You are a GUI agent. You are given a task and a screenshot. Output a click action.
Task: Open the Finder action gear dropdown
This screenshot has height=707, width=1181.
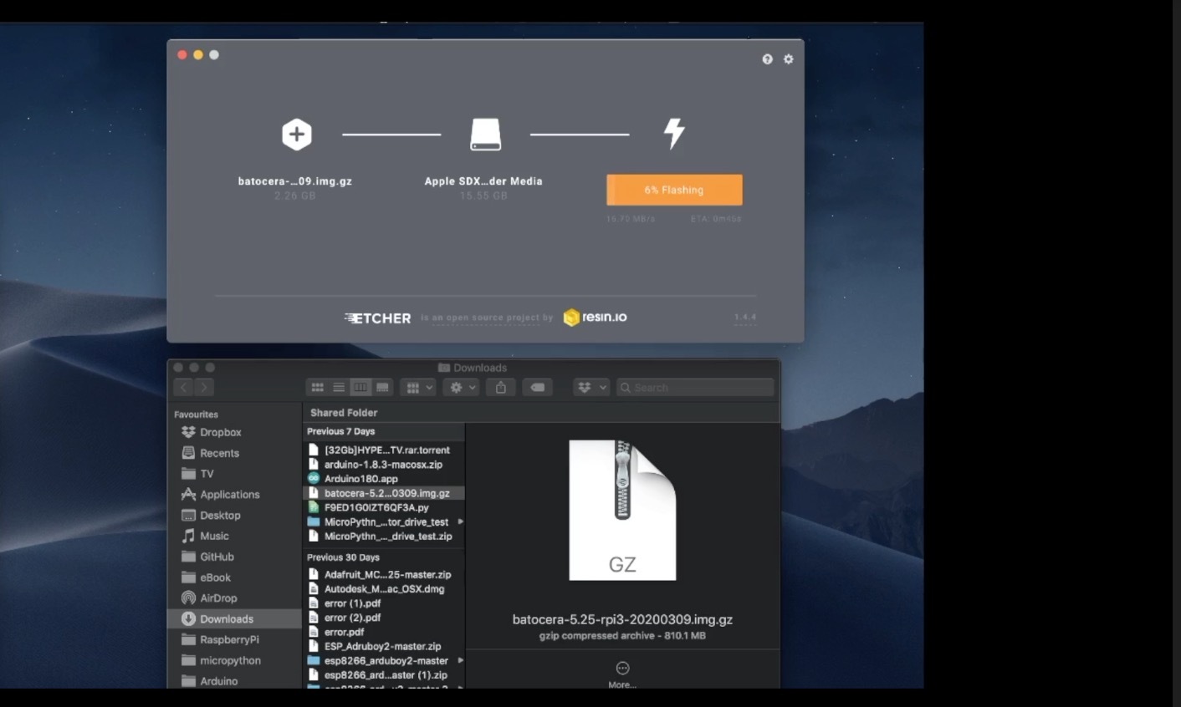pos(462,388)
